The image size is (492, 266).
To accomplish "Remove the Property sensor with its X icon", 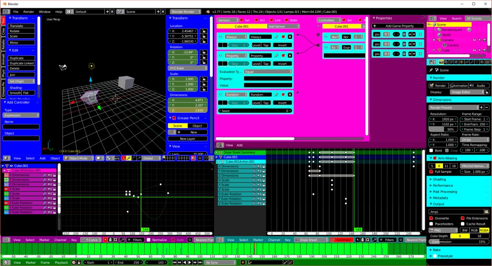I will point(290,56).
